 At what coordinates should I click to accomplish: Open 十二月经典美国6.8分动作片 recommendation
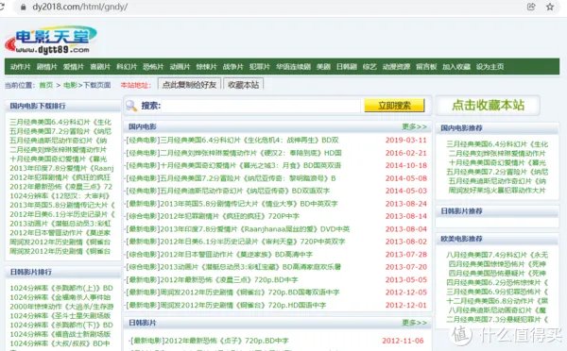(x=497, y=301)
